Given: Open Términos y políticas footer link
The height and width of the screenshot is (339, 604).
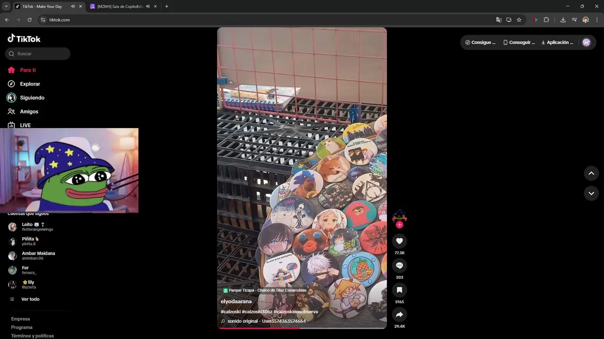Looking at the screenshot, I should point(33,336).
